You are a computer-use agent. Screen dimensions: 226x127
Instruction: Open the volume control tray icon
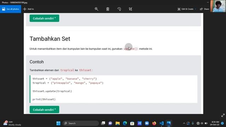click(202, 123)
